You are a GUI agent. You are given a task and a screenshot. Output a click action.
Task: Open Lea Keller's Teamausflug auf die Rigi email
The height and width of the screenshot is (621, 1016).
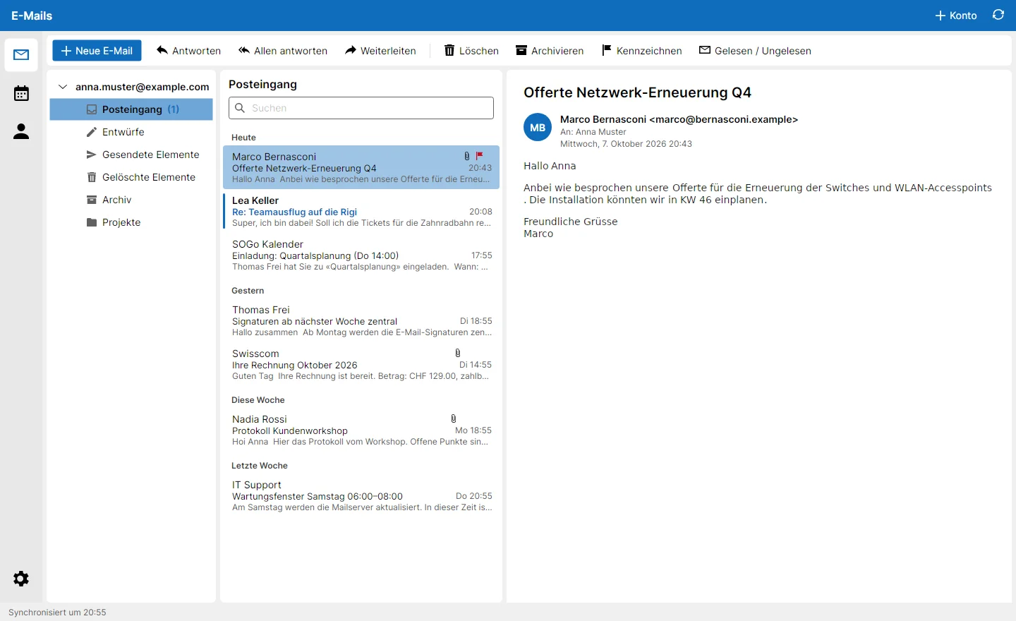coord(361,211)
